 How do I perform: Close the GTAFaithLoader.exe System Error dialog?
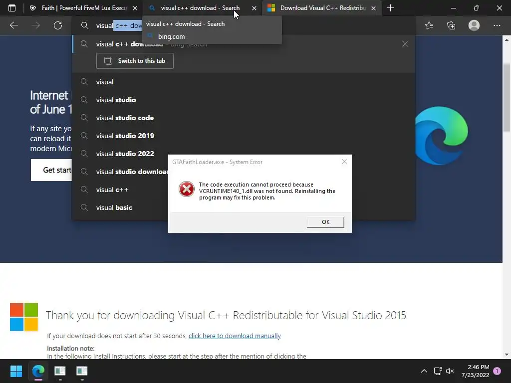pyautogui.click(x=344, y=162)
